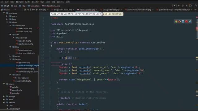Viewport: 198px width, 111px height.
Task: Expand the assets folder
Action: (7, 16)
